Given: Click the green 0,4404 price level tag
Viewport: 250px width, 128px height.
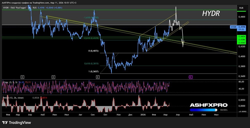Looking at the screenshot, I should click(241, 37).
